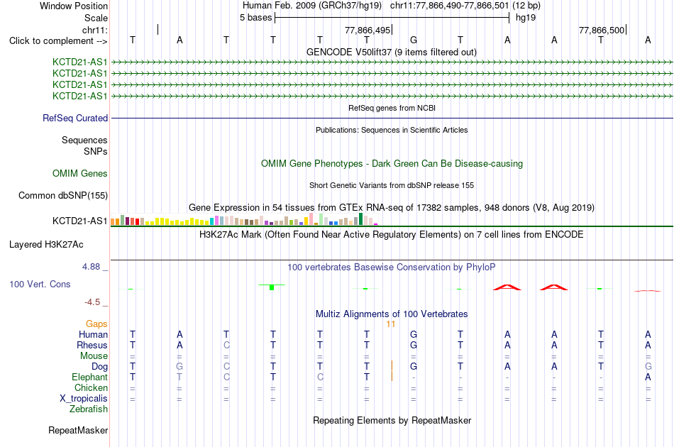Click the RefSeq Curated track label
Image resolution: width=674 pixels, height=447 pixels.
[x=75, y=118]
